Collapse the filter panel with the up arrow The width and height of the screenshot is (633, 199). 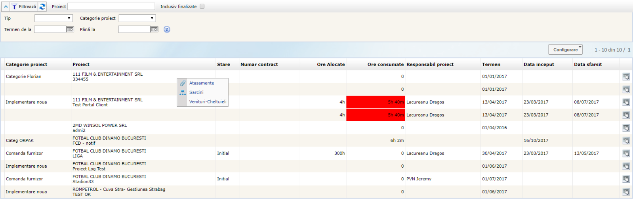(6, 7)
